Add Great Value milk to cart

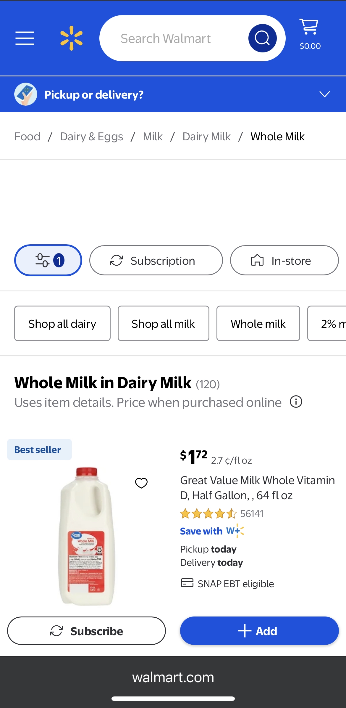pos(259,631)
